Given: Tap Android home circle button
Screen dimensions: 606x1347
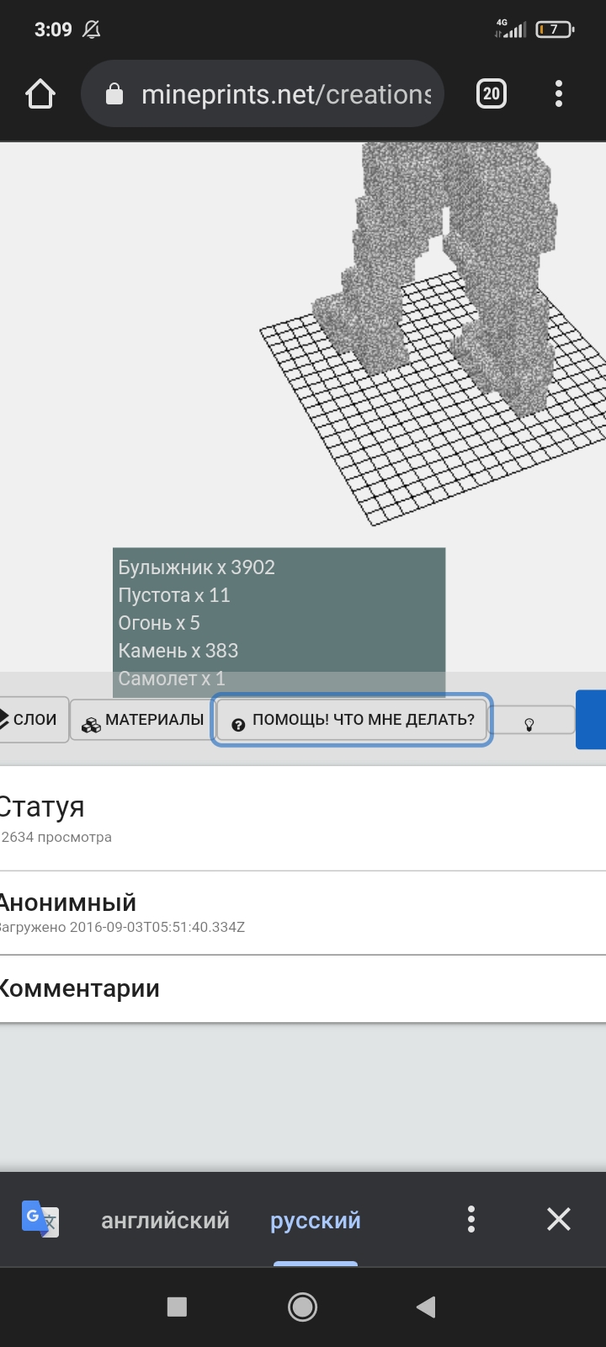Looking at the screenshot, I should (303, 1307).
